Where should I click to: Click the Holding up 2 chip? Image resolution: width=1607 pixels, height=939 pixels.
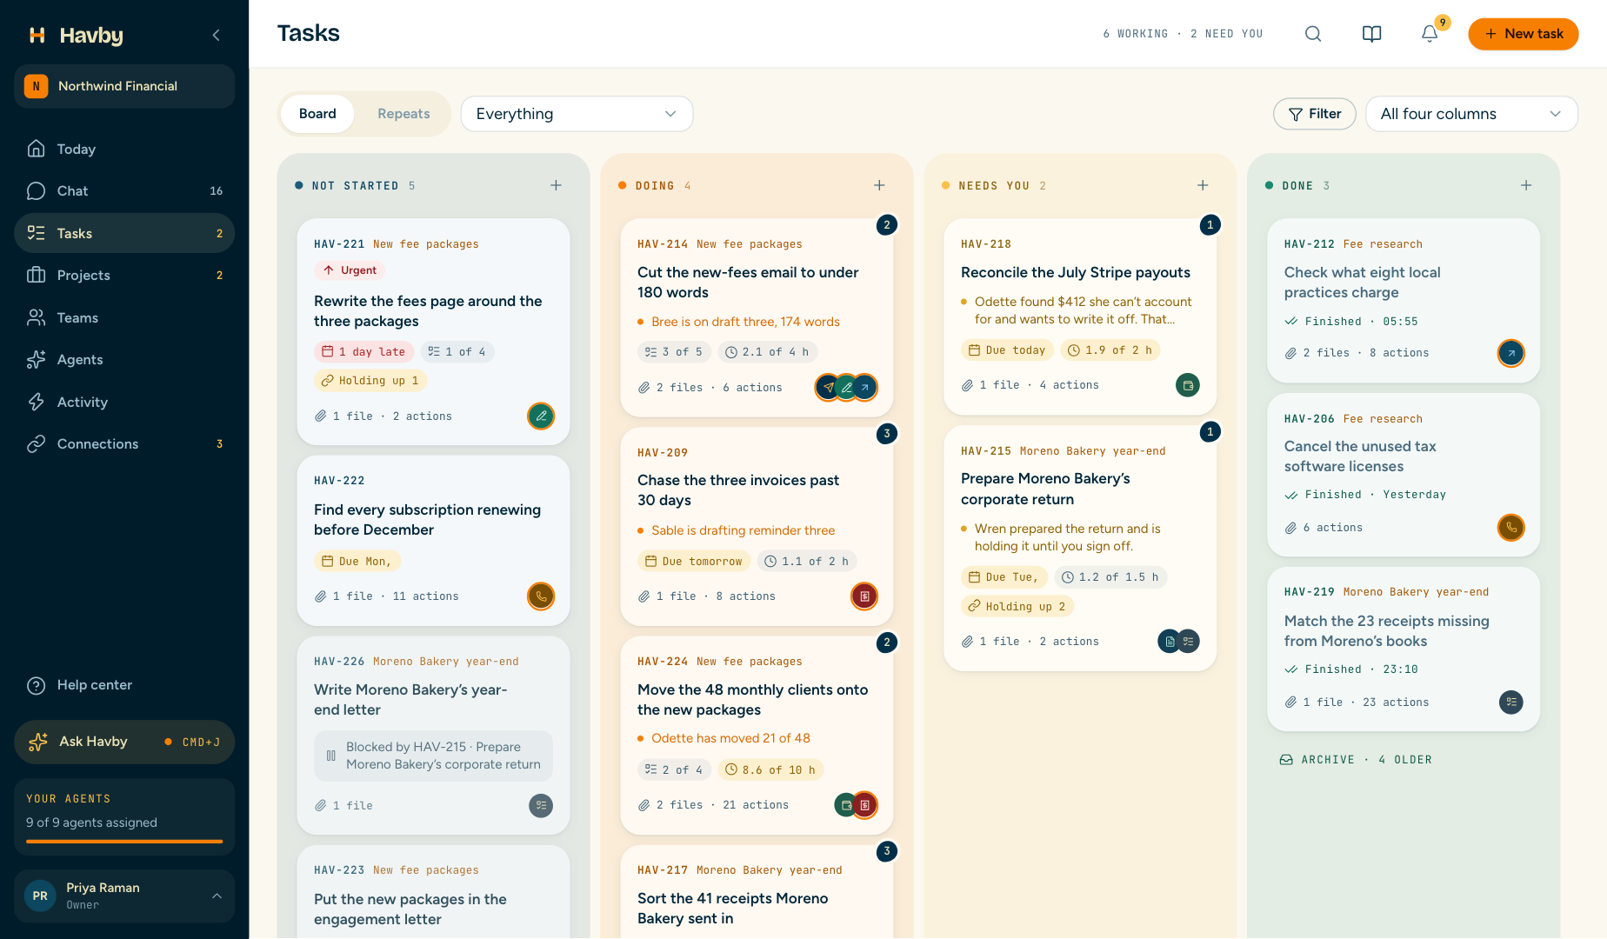click(x=1017, y=607)
